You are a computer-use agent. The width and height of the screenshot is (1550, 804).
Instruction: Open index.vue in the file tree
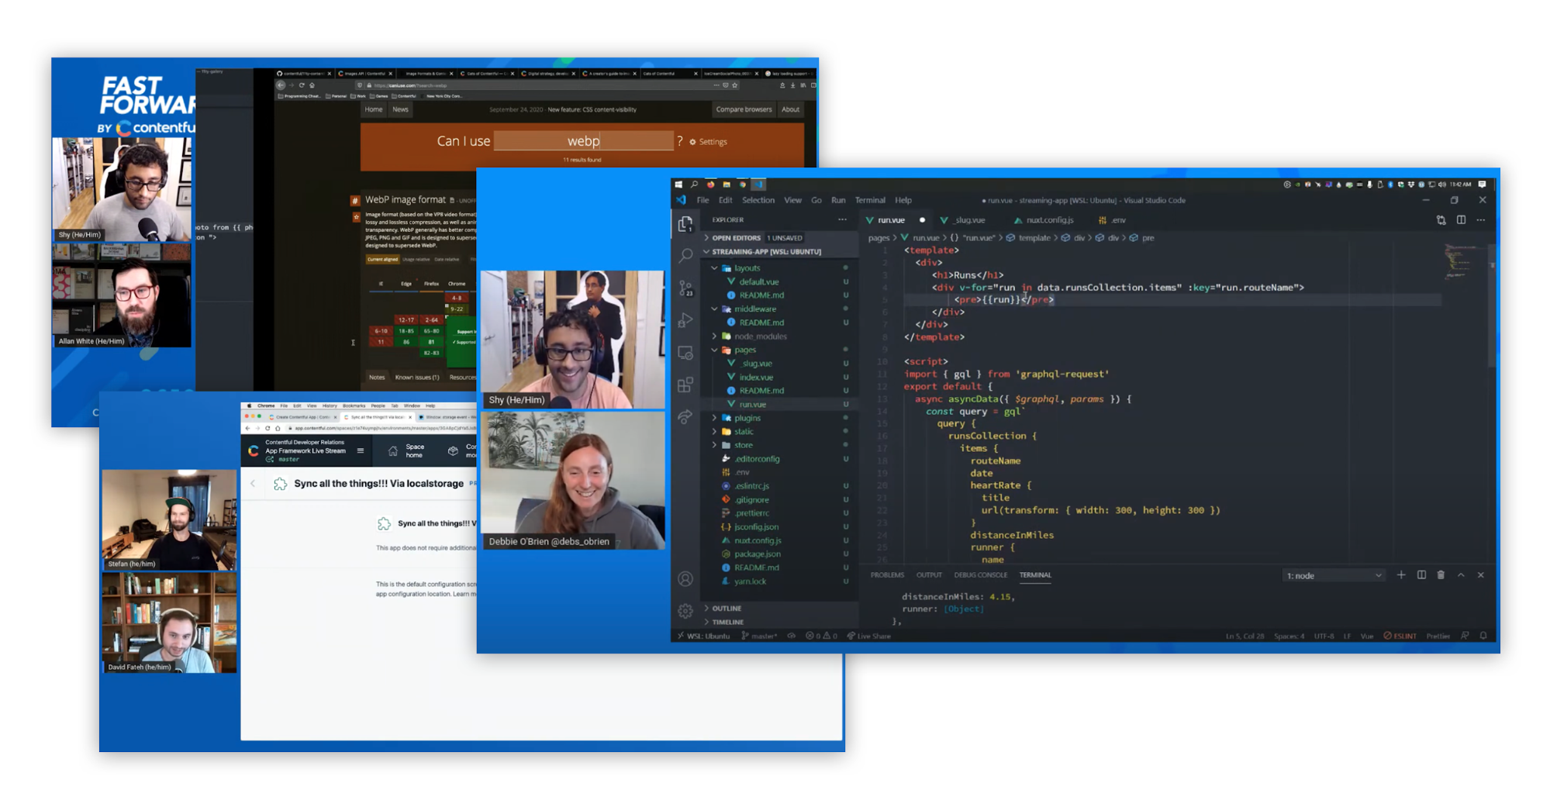[778, 378]
